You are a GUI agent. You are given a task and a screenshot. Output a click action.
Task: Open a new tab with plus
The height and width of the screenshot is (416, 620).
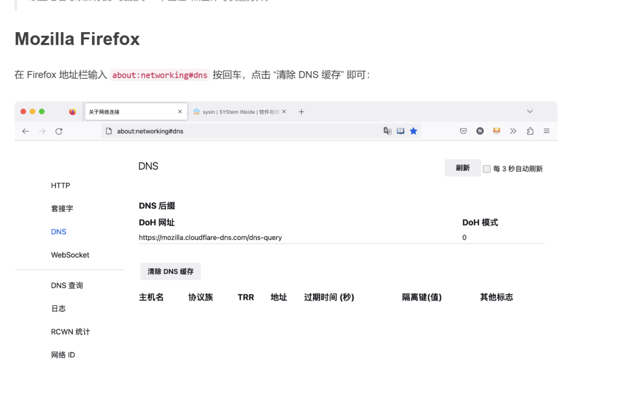tap(302, 112)
